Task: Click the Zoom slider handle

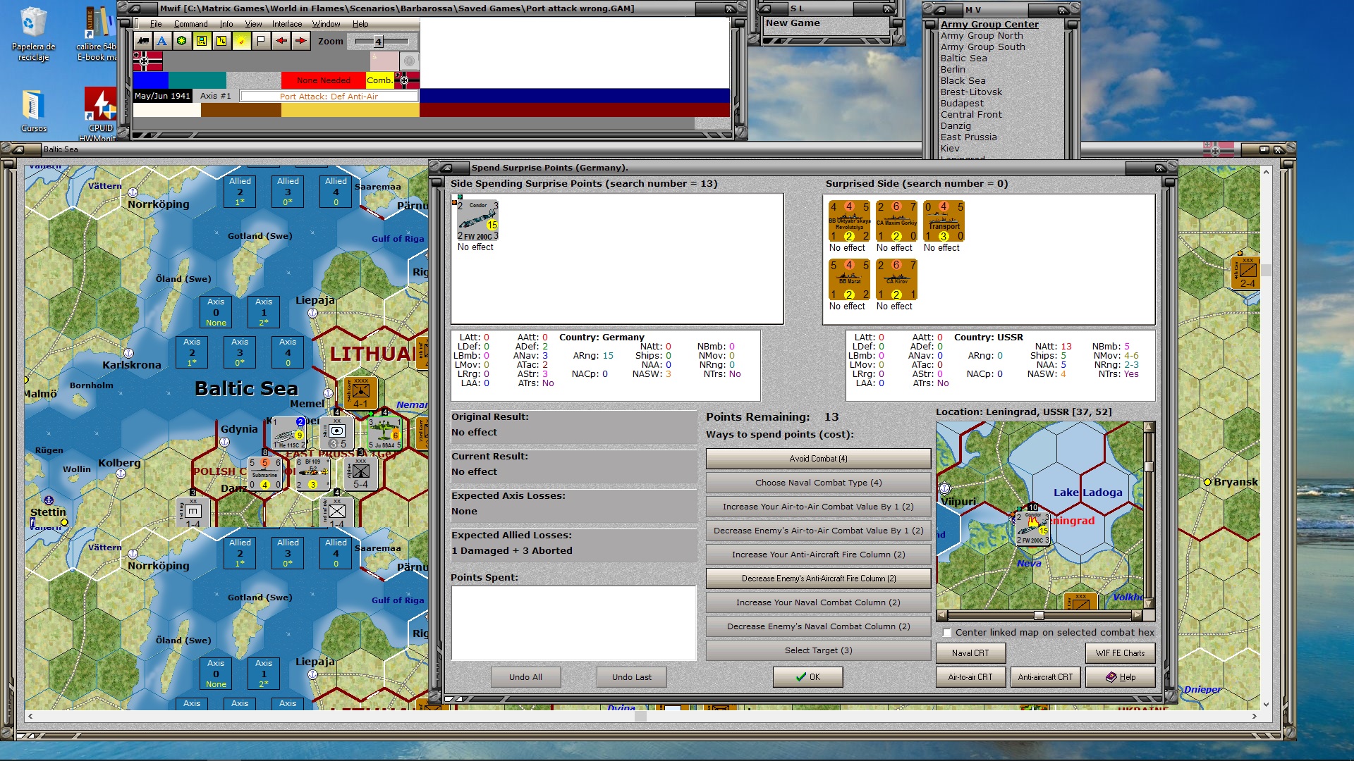Action: 378,42
